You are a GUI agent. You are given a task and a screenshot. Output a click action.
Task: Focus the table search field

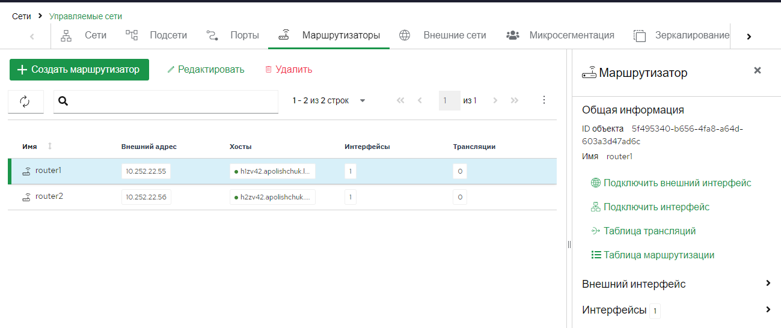coord(166,102)
